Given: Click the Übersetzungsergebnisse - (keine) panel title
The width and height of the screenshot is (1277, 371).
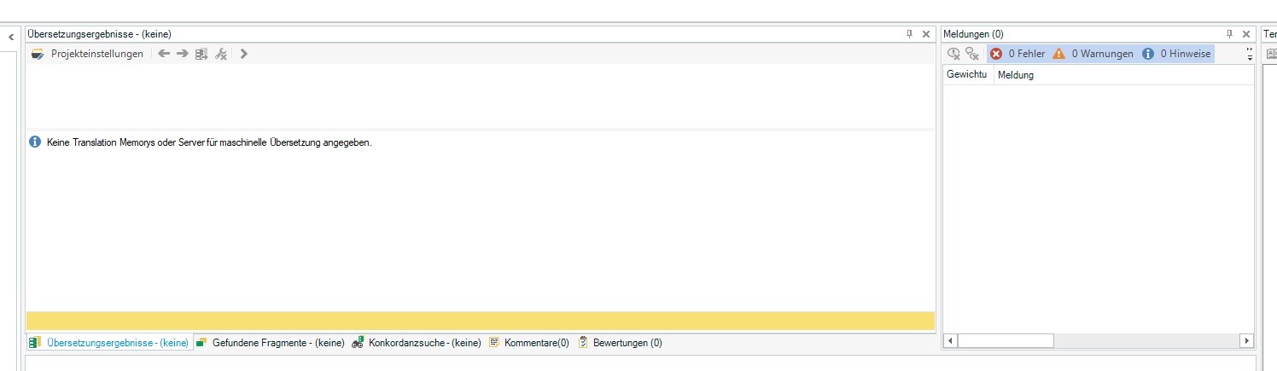Looking at the screenshot, I should click(x=100, y=34).
